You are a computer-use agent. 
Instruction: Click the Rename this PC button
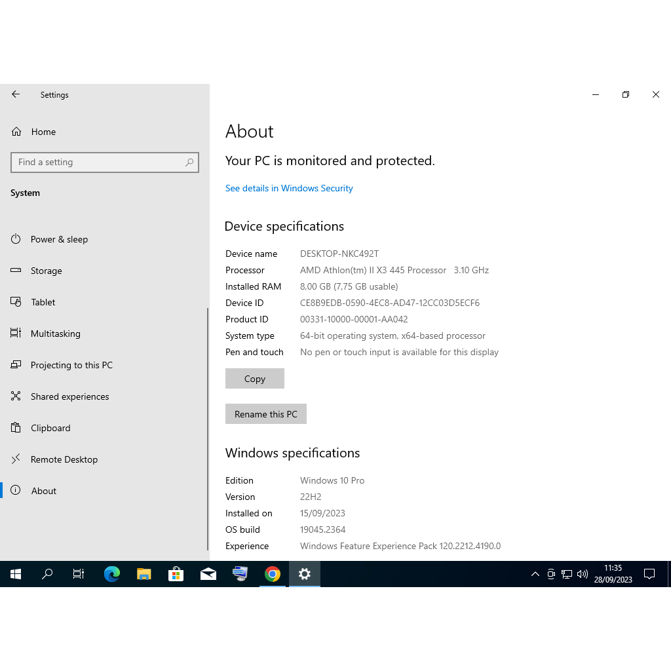[266, 414]
